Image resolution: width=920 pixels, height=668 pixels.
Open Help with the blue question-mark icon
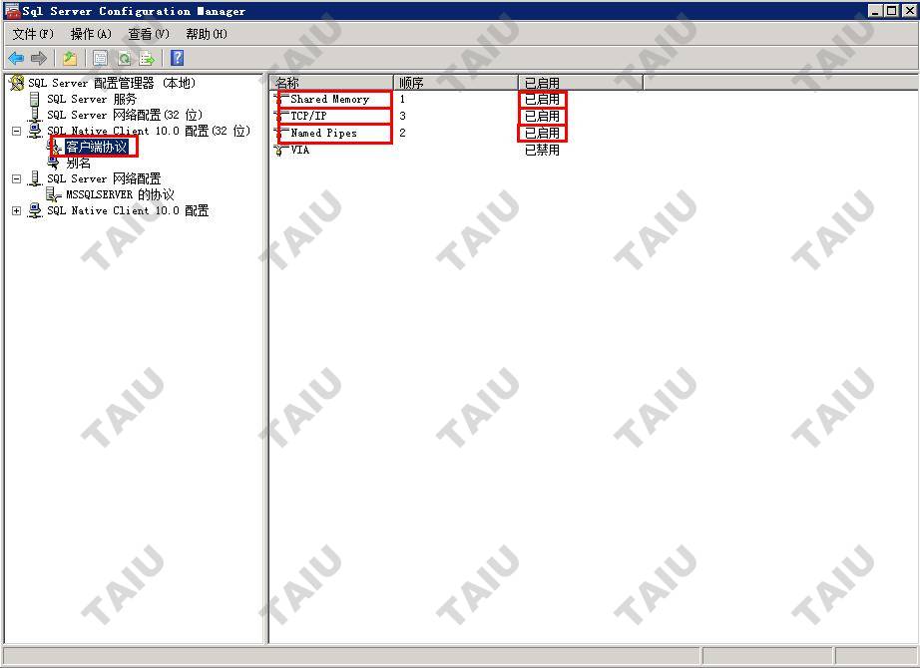click(x=177, y=58)
